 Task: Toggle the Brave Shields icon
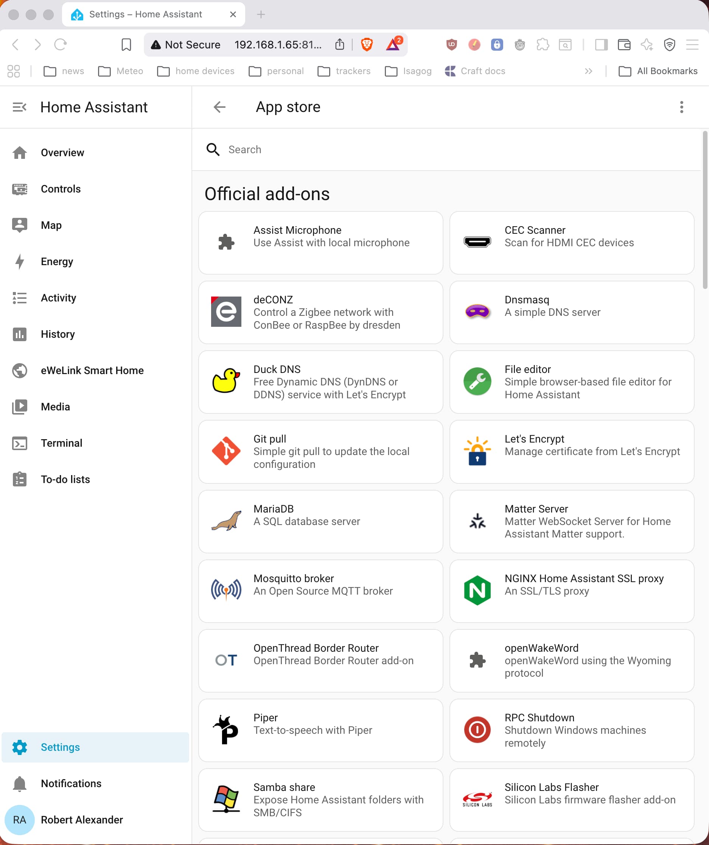pyautogui.click(x=367, y=45)
